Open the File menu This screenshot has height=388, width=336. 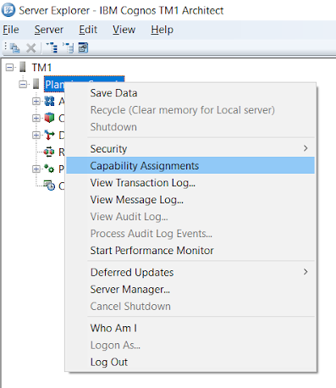coord(11,30)
